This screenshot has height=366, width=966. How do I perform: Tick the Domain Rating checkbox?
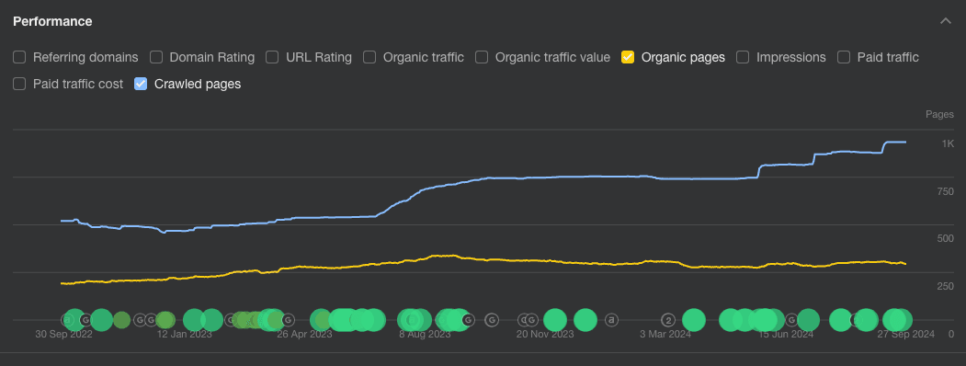(156, 57)
